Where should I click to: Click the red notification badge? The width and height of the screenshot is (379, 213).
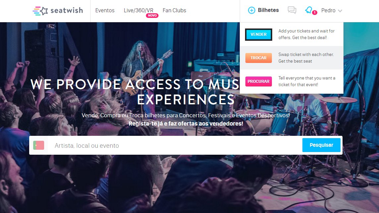coord(314,13)
